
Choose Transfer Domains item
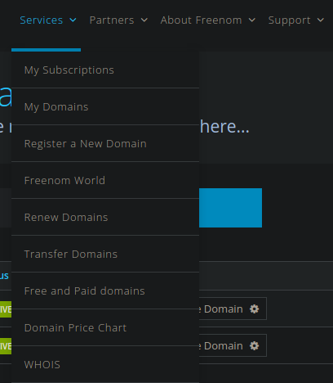tap(105, 254)
